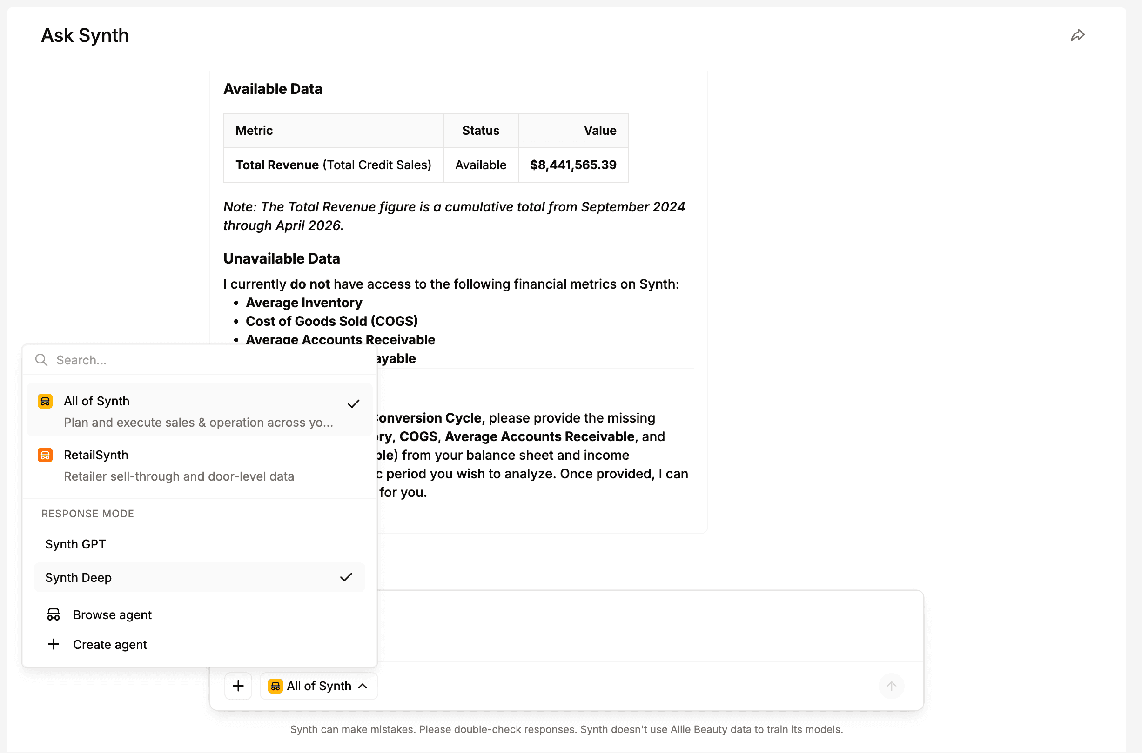
Task: Click the All of Synth agent icon in list
Action: tap(45, 401)
